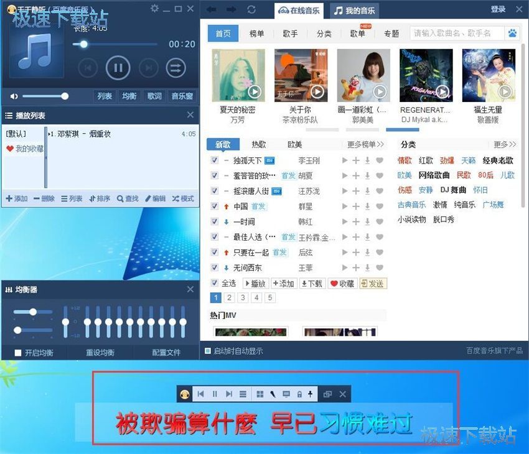Download the song 摇滚唐人街

(x=367, y=191)
